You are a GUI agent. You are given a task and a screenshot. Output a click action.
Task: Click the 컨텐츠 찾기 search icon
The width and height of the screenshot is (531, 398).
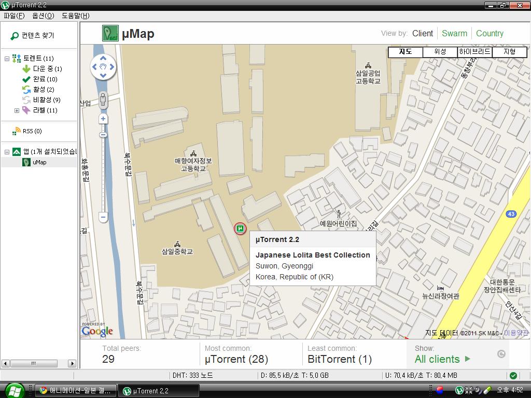point(15,36)
